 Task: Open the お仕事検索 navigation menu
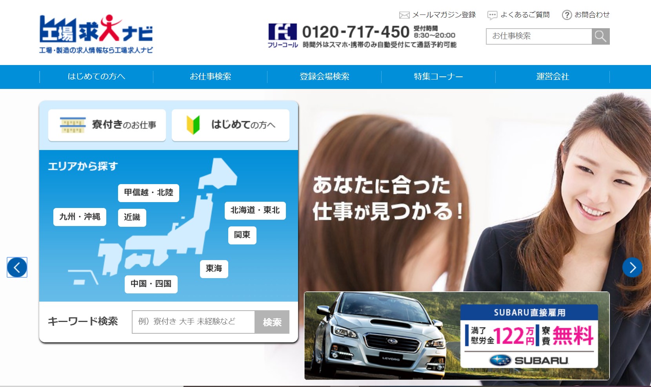pyautogui.click(x=210, y=77)
